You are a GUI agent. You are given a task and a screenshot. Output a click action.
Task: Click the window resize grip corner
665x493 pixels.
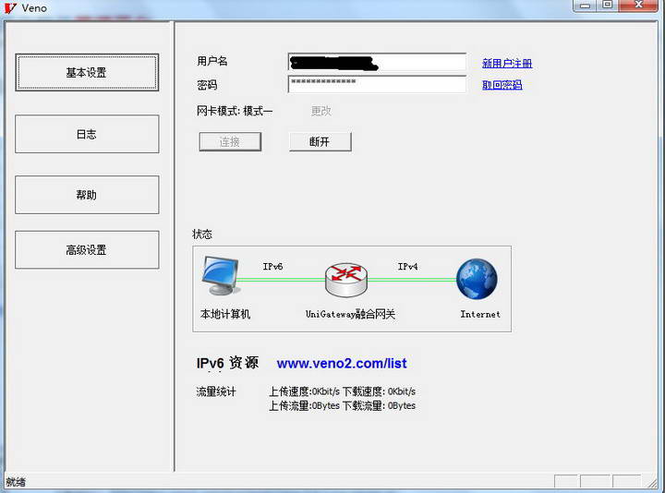(x=651, y=482)
